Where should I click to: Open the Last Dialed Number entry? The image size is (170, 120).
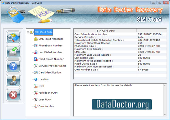pos(50,52)
